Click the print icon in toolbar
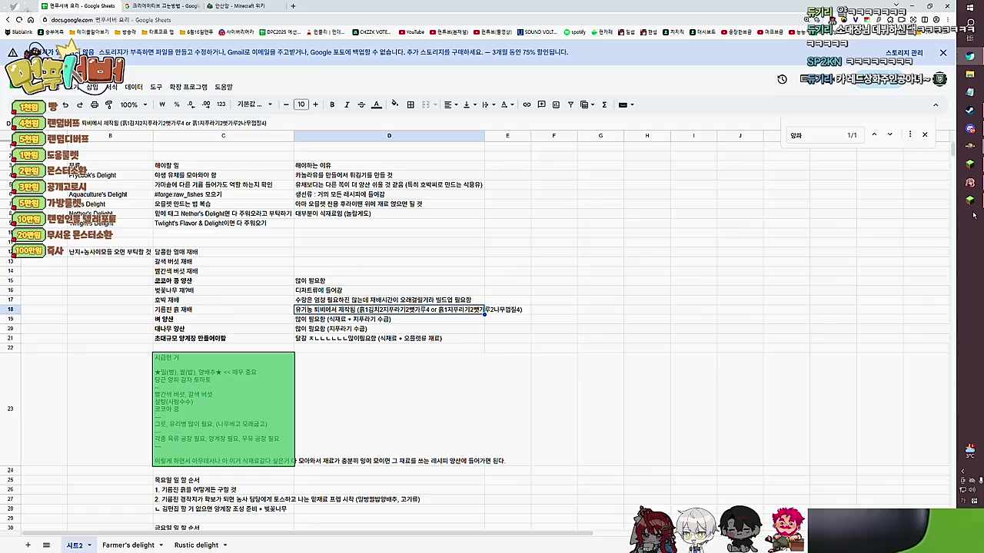Screen dimensions: 984x553 [94, 104]
